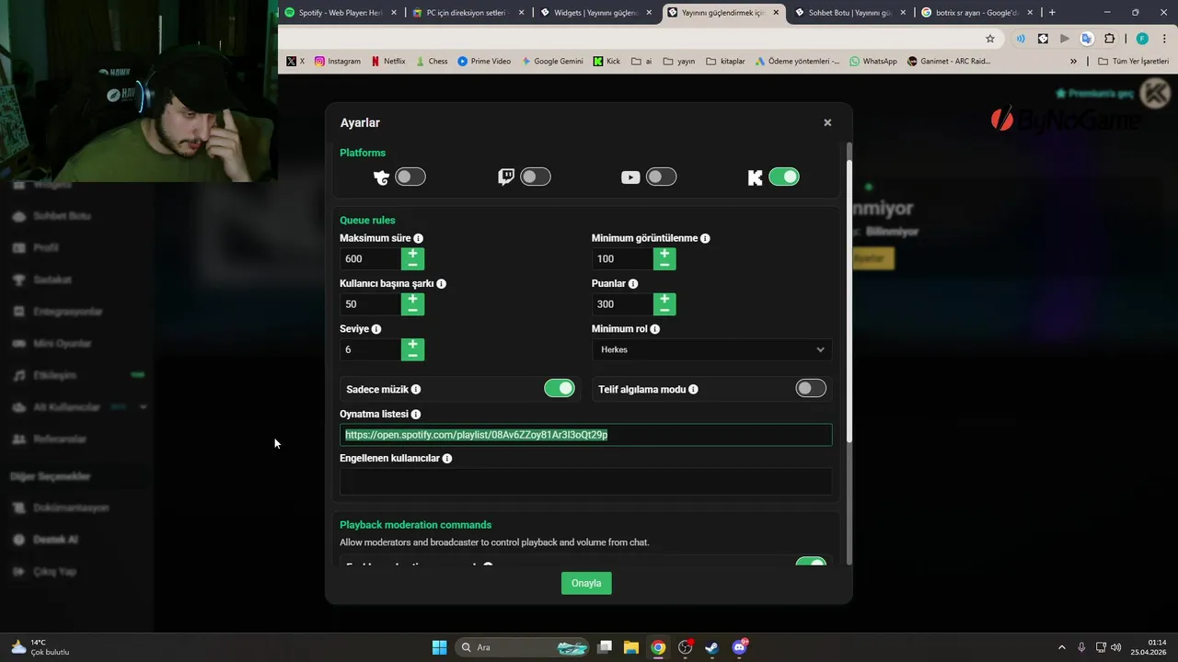Decrease Maksimum süre with minus button

(412, 264)
